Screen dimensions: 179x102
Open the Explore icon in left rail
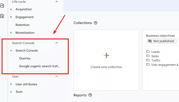2,5
